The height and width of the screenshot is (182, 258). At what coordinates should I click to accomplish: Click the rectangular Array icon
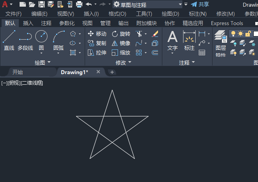tap(139, 53)
